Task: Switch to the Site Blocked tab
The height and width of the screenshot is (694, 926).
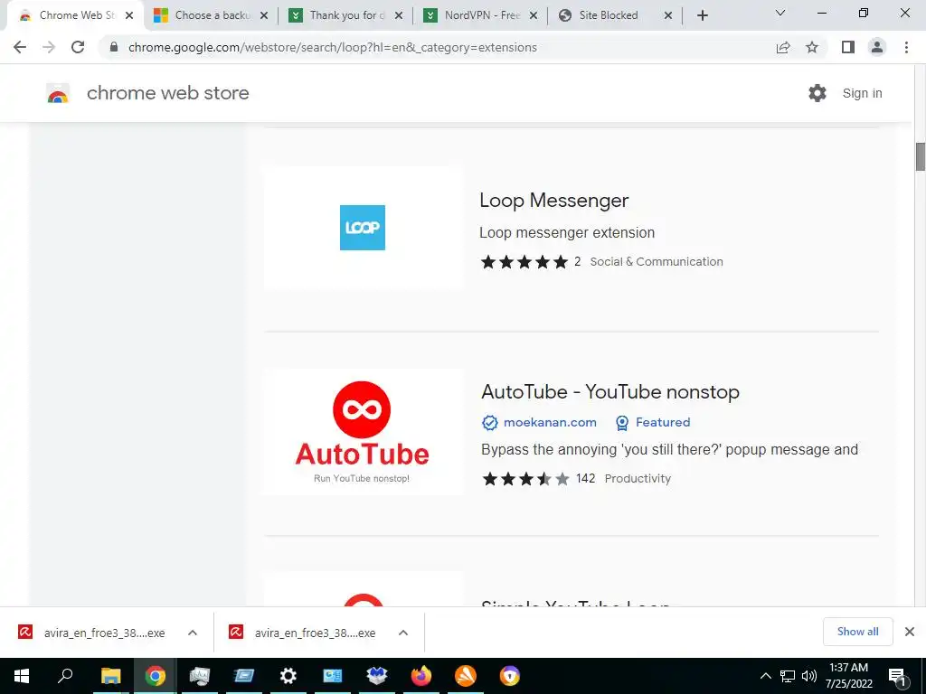Action: [x=615, y=15]
